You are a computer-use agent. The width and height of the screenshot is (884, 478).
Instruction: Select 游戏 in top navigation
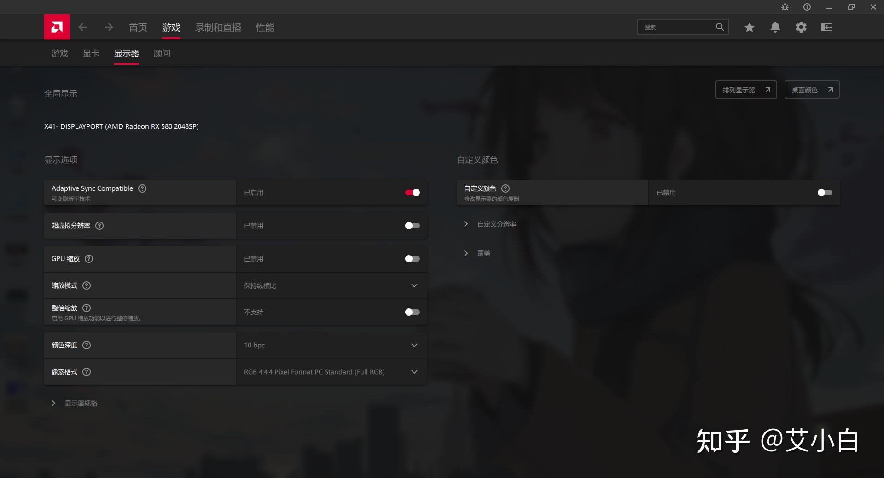point(171,28)
